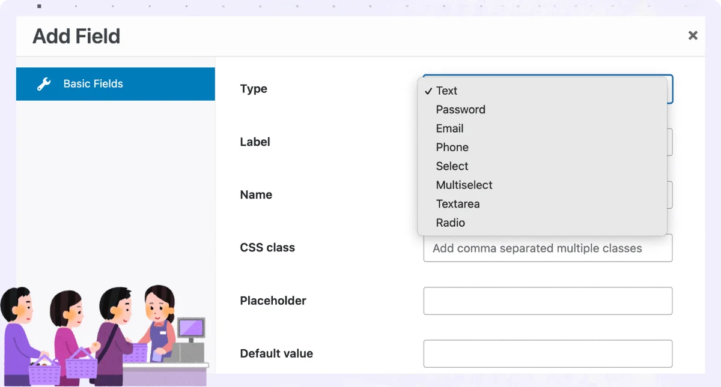
Task: Choose Password from the Type list
Action: pyautogui.click(x=542, y=110)
